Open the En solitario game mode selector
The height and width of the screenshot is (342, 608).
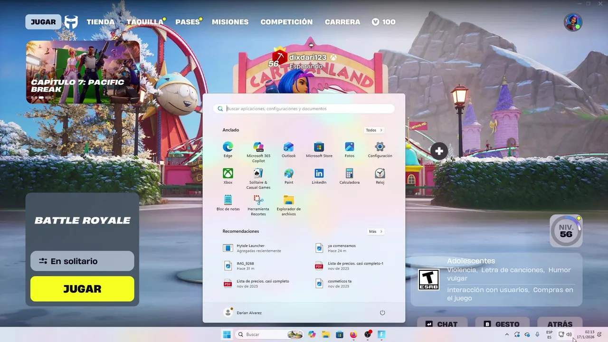click(82, 261)
